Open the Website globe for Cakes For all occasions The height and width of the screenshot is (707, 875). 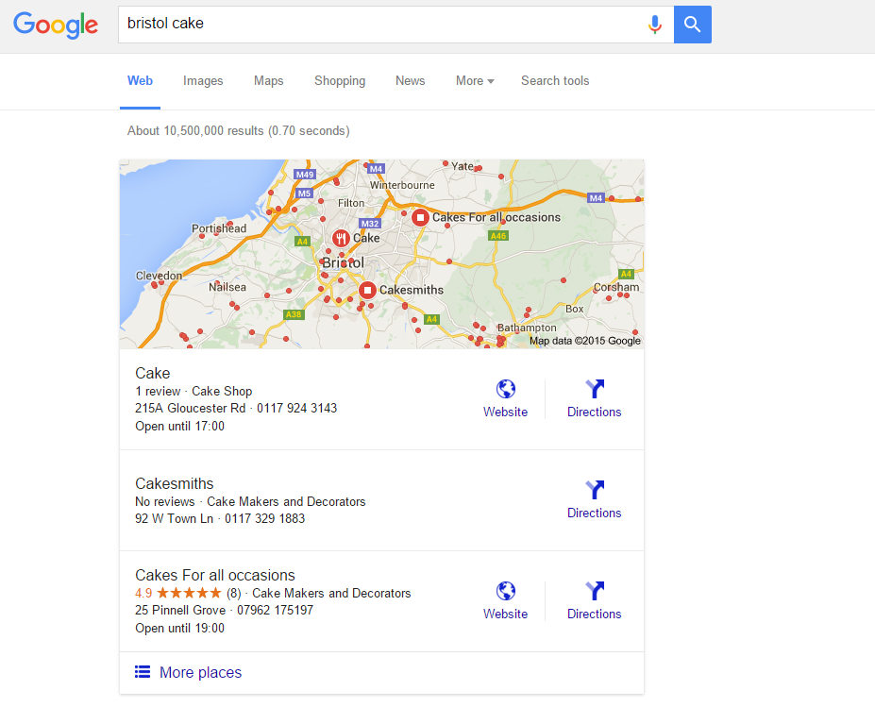[506, 592]
